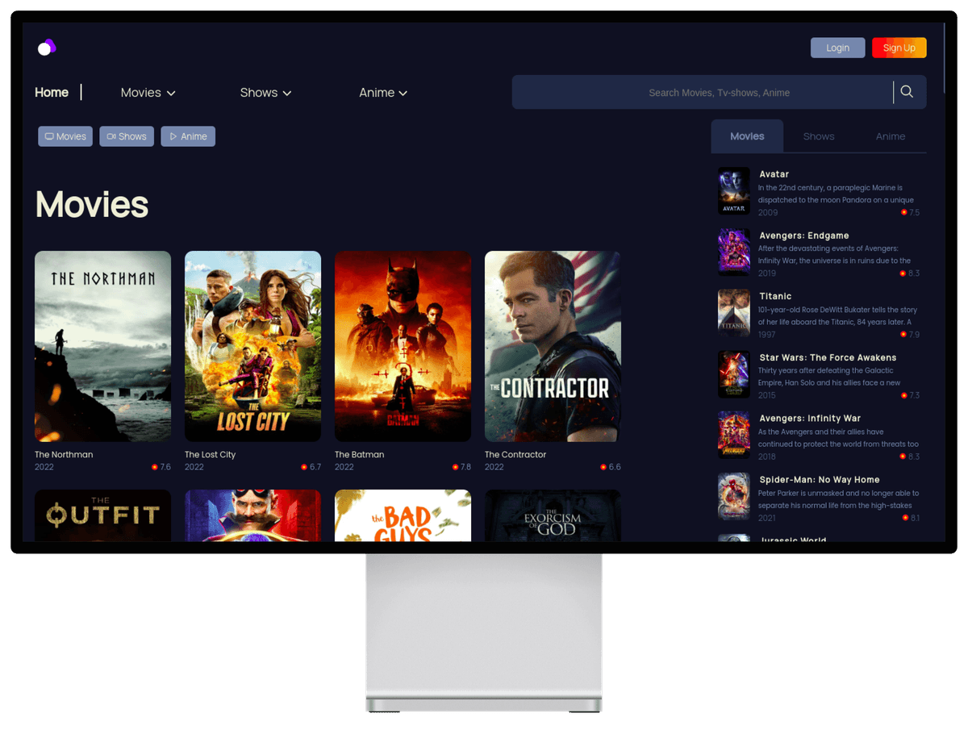The image size is (968, 730).
Task: Click Avatar's 7.5 rating icon
Action: 904,212
